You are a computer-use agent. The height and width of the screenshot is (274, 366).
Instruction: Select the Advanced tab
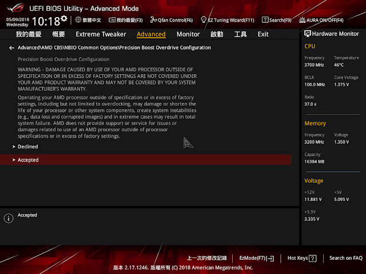click(x=151, y=34)
